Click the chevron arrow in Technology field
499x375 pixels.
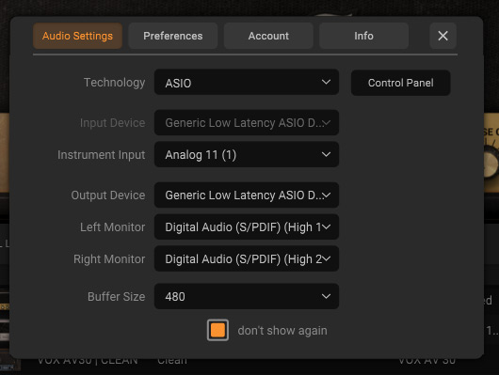tap(326, 82)
